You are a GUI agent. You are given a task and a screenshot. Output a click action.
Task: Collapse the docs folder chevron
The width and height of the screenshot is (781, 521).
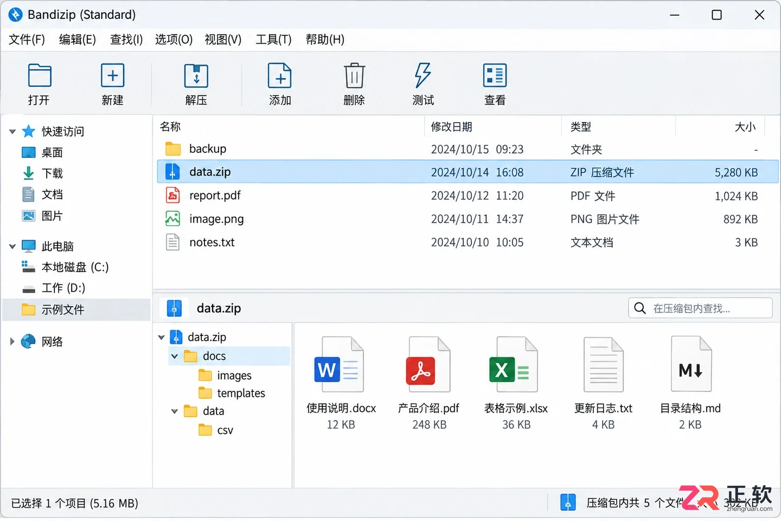(175, 357)
